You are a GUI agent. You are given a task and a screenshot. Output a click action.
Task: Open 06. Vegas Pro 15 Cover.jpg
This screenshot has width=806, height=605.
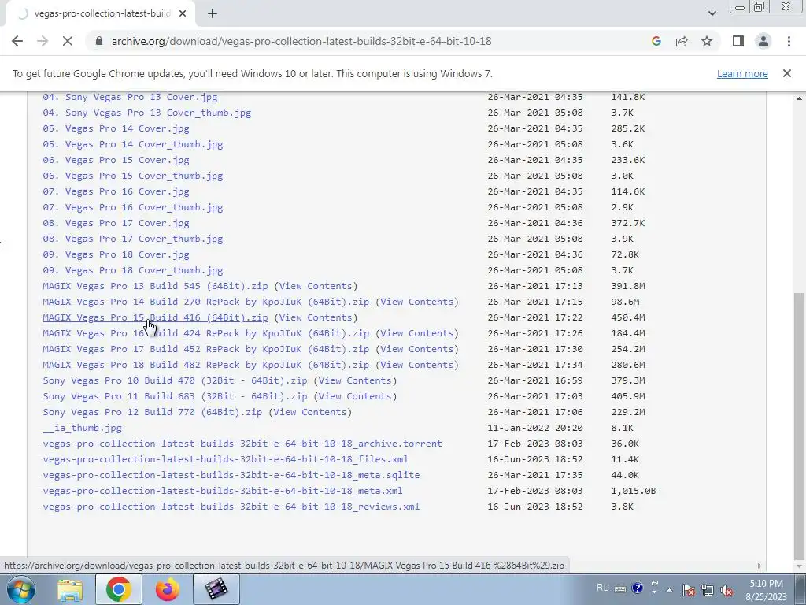[x=116, y=160]
